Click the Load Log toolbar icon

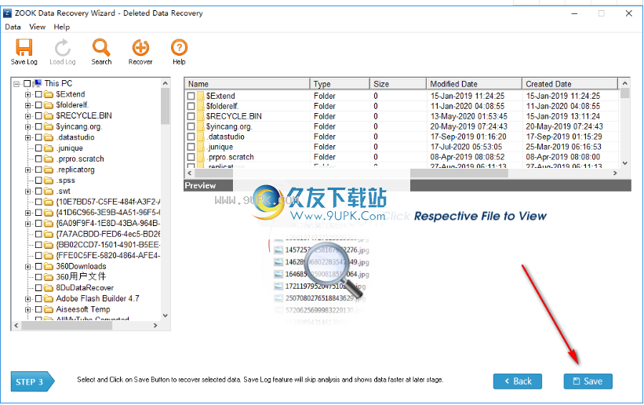[x=63, y=48]
